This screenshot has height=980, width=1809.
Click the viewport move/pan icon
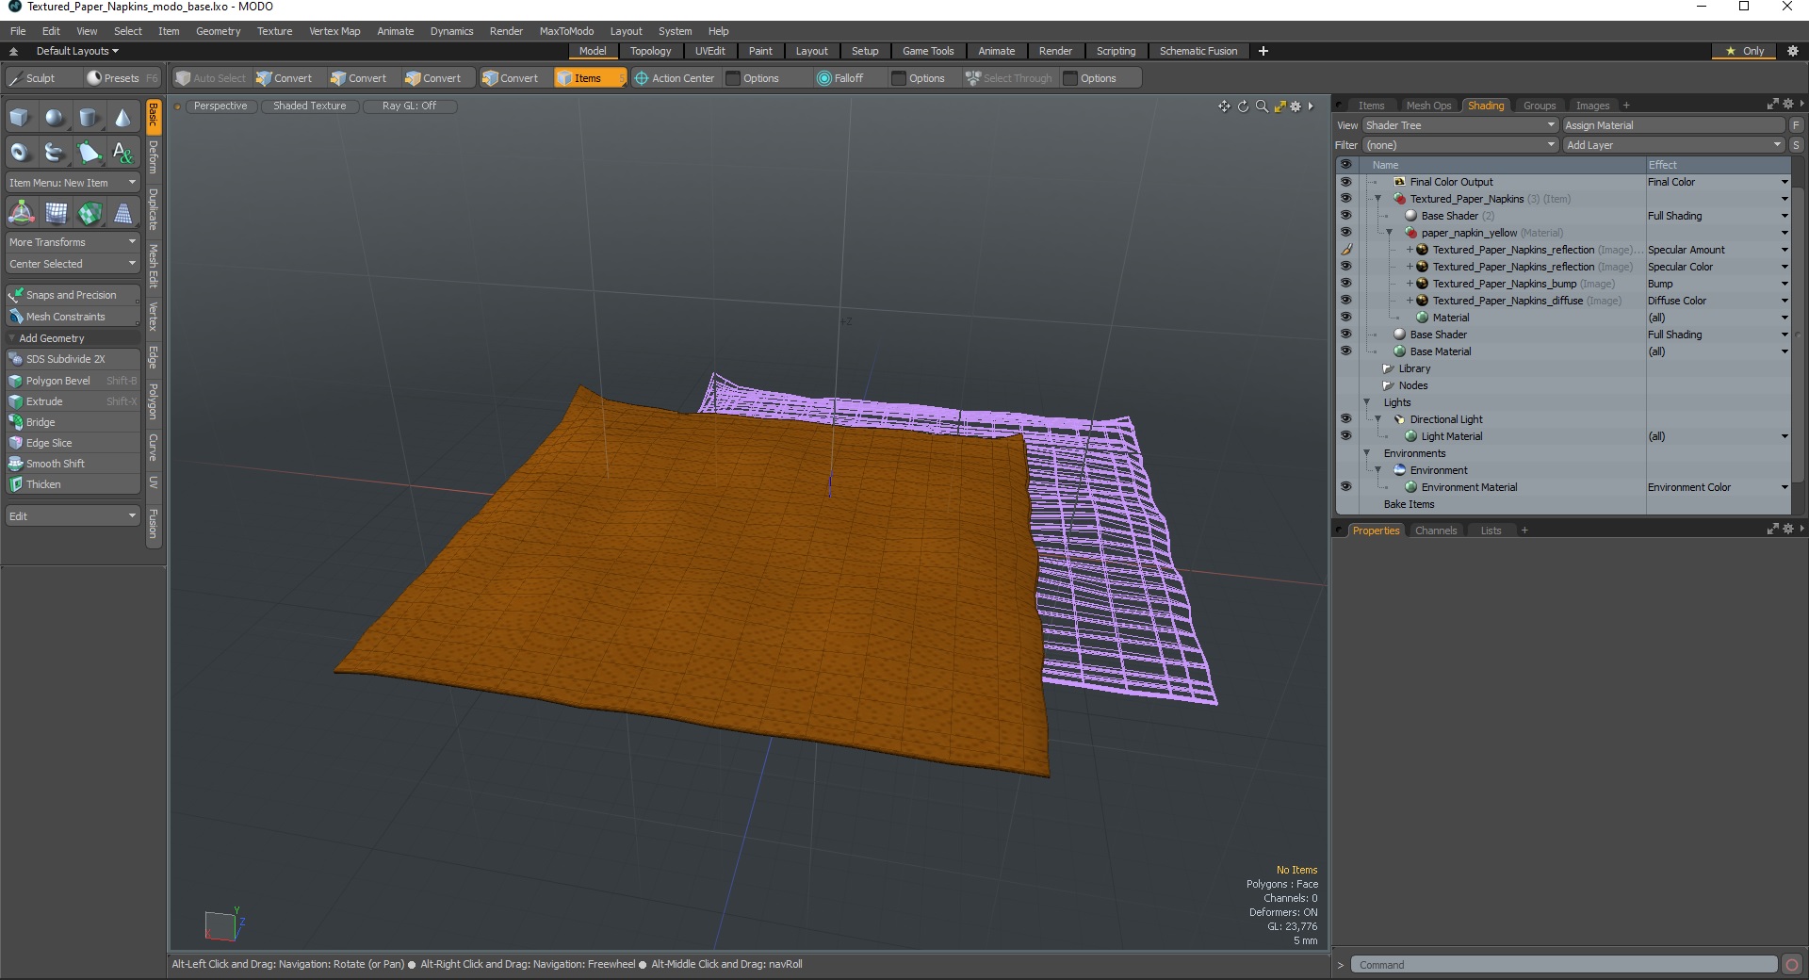1224,106
